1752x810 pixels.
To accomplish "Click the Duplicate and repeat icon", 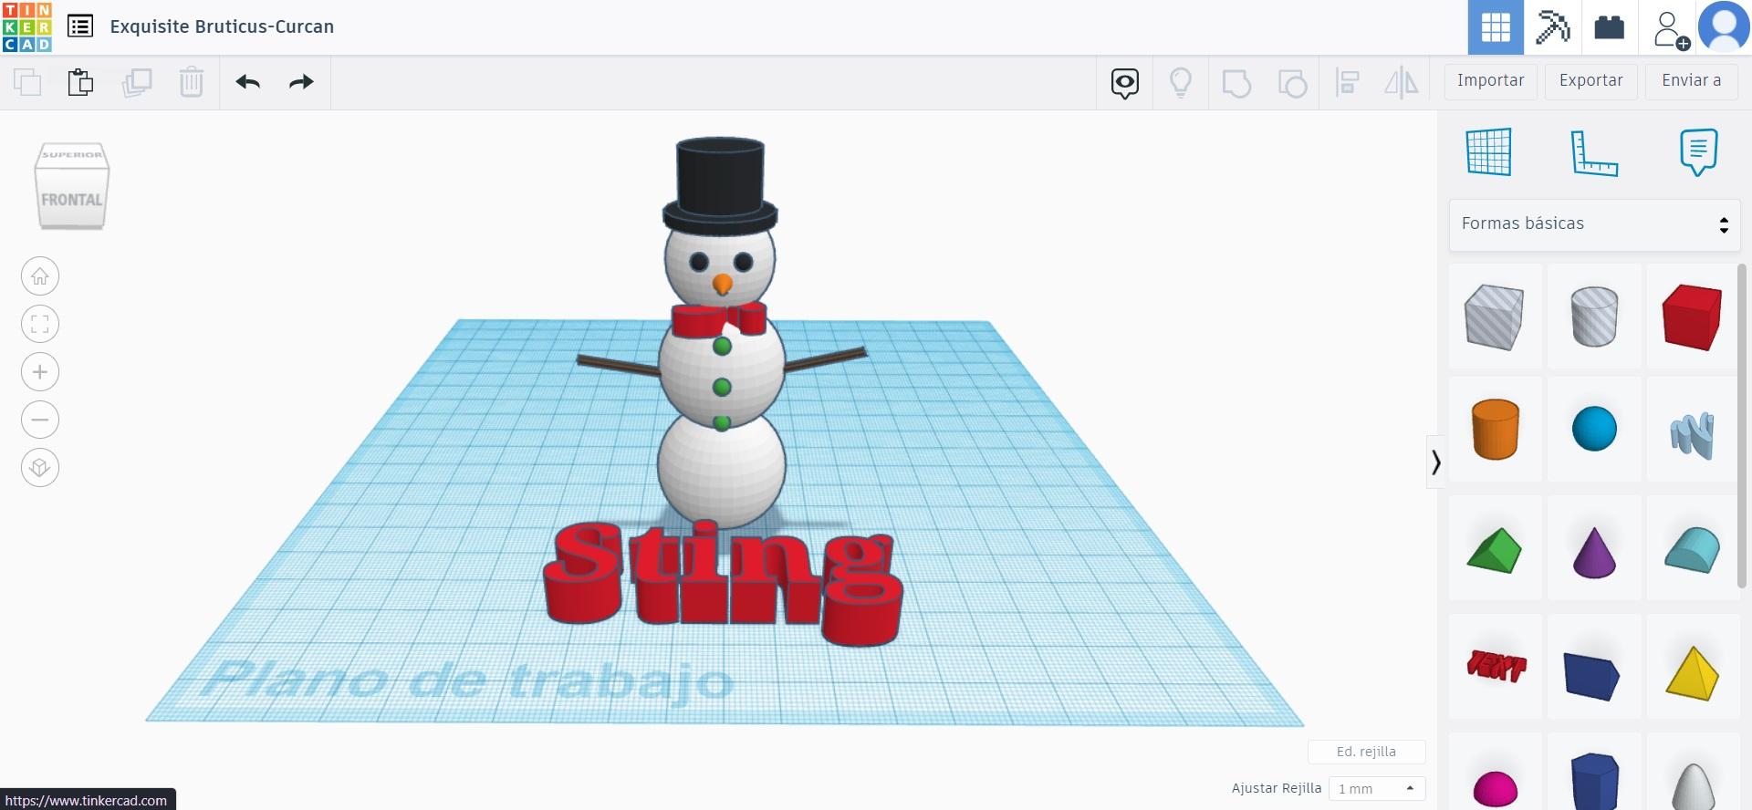I will pos(137,82).
